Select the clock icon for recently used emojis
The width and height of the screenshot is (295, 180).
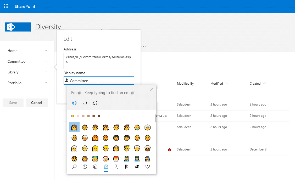pyautogui.click(x=85, y=166)
